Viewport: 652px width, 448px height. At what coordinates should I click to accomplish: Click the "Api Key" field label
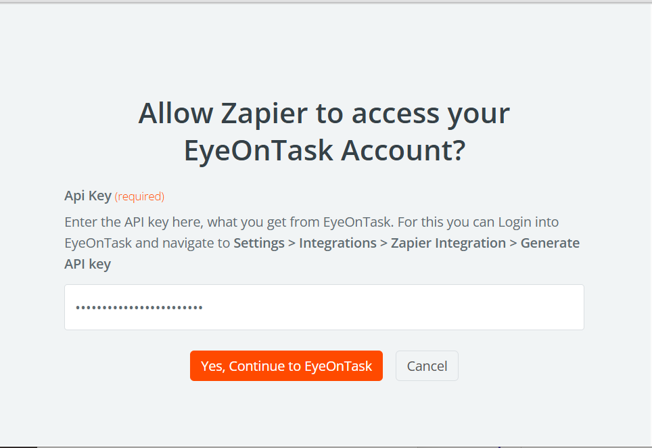click(88, 196)
